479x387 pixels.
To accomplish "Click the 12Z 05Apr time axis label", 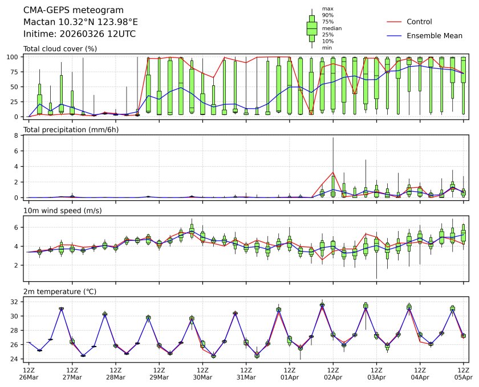I will [x=463, y=373].
